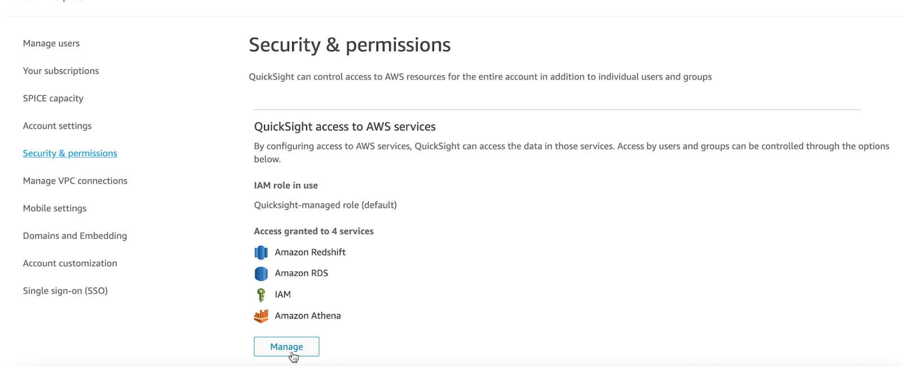Click the Quicksight-managed role (default) text
Screen dimensions: 902x366
pyautogui.click(x=325, y=205)
